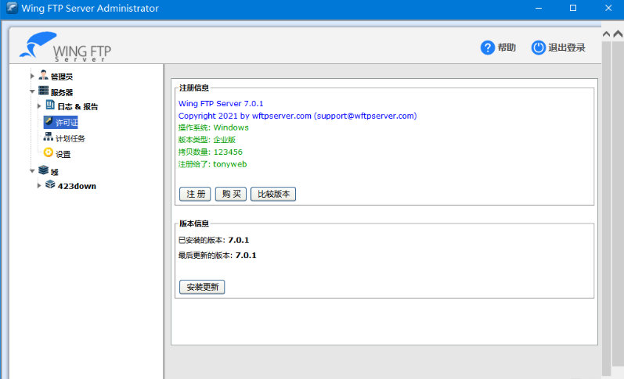624x379 pixels.
Task: Click the 注册给了: tonyweb line
Action: coord(212,164)
